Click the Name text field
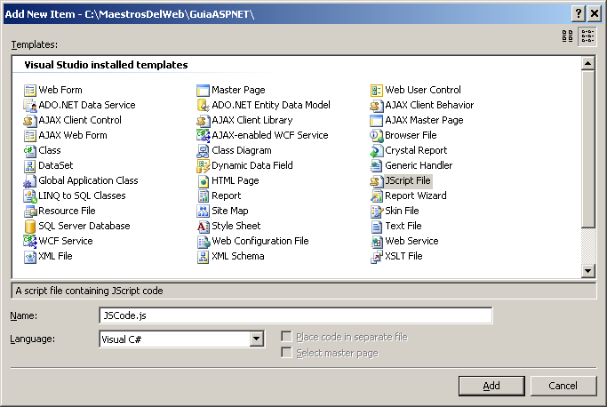Viewport: 607px width, 407px height. click(x=295, y=315)
